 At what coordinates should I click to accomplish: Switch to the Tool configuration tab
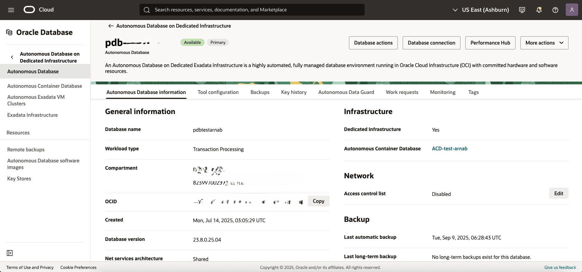pos(218,92)
